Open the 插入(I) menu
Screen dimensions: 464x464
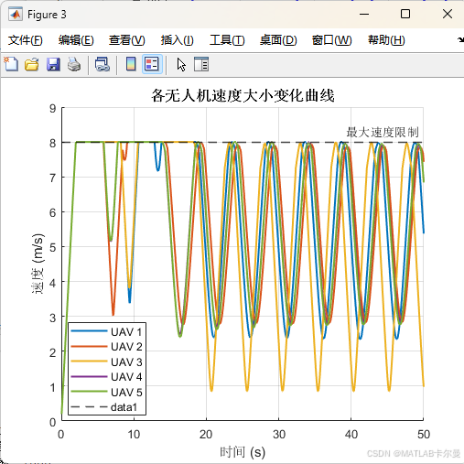coord(178,40)
